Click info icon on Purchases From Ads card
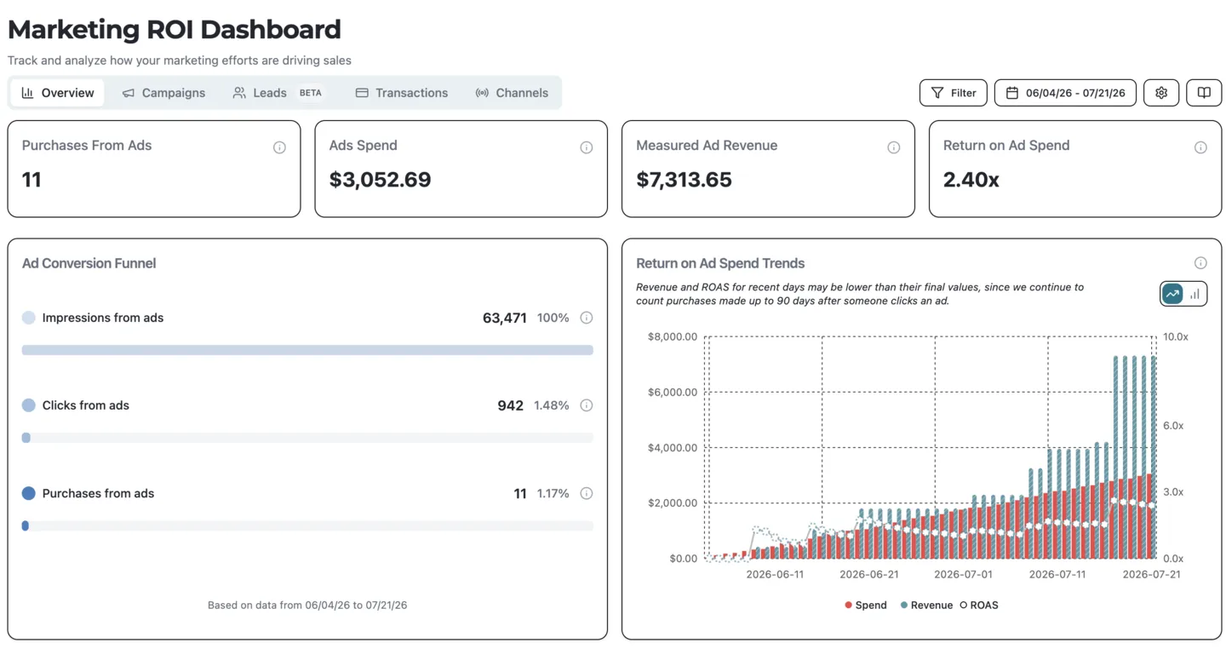The height and width of the screenshot is (666, 1226). [x=279, y=147]
